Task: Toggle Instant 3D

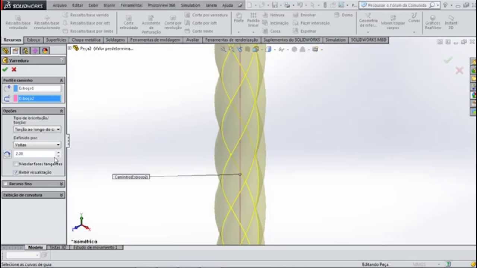Action: pos(451,22)
